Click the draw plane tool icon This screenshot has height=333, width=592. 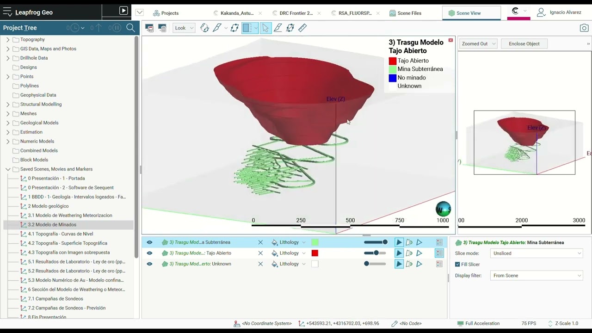[x=277, y=28]
